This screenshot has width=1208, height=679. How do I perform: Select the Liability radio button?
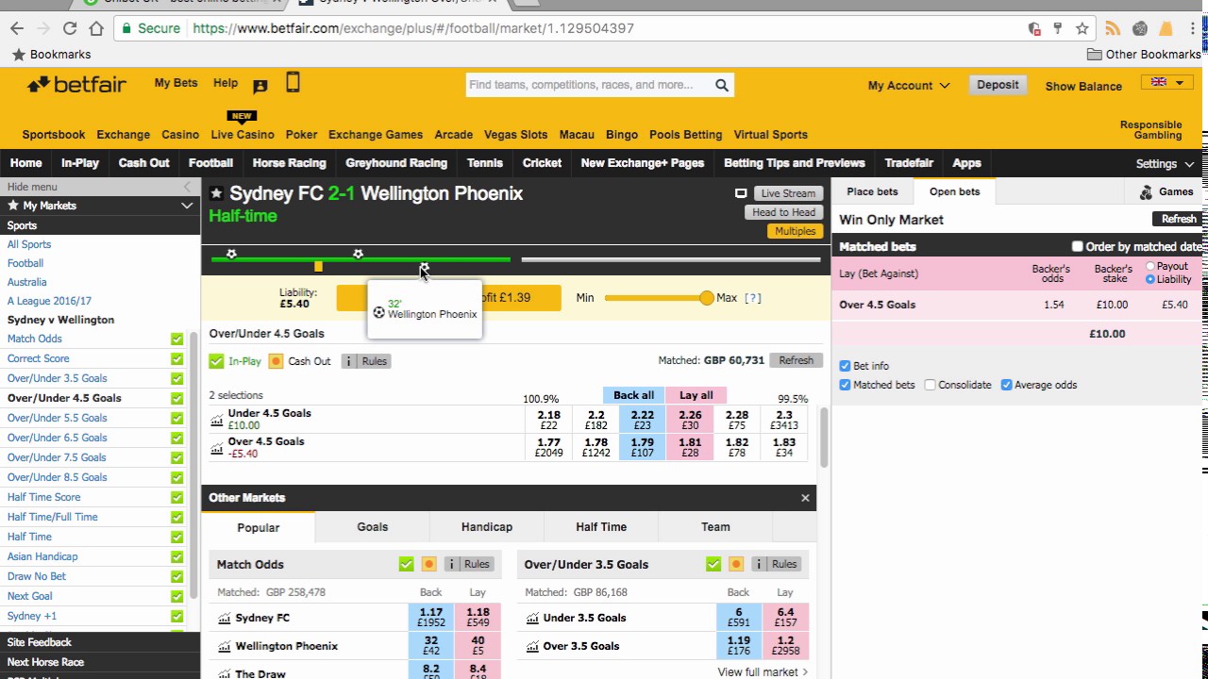pyautogui.click(x=1149, y=279)
